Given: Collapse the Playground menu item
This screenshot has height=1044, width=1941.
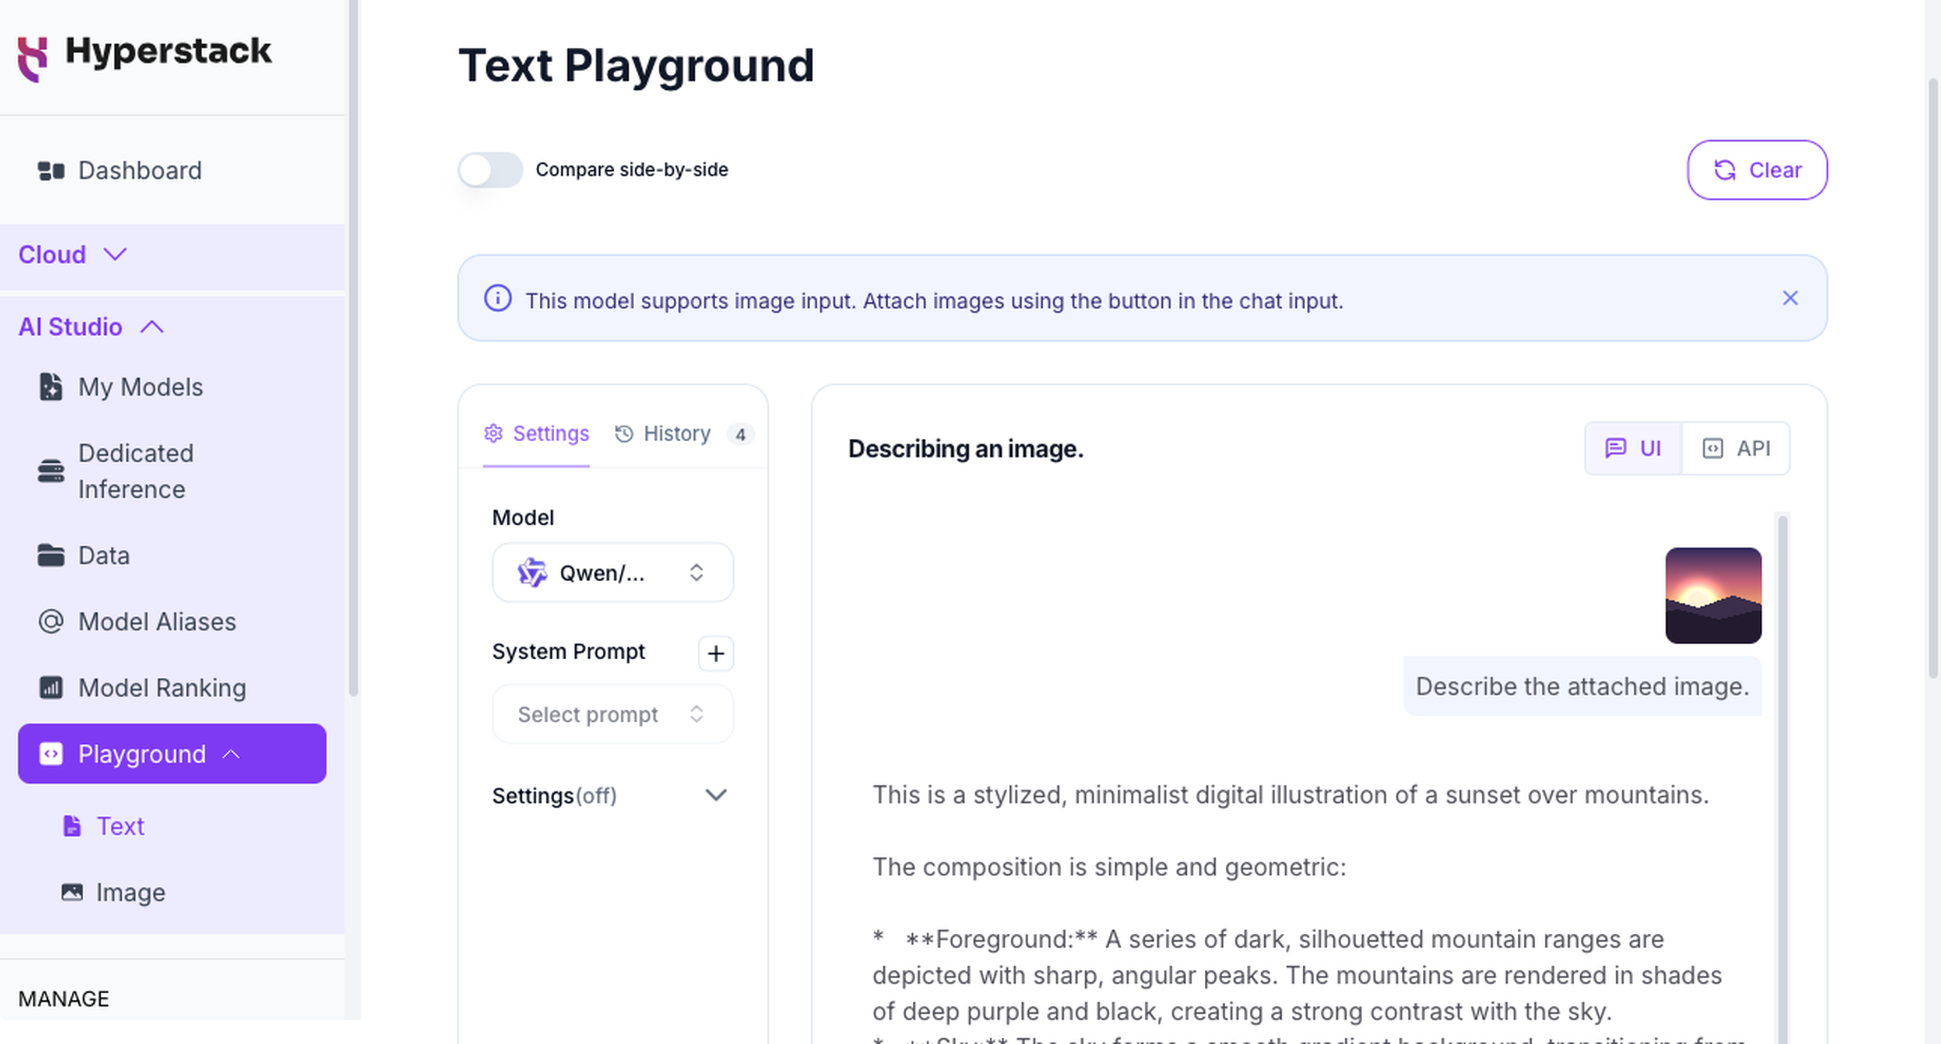Looking at the screenshot, I should [x=173, y=754].
